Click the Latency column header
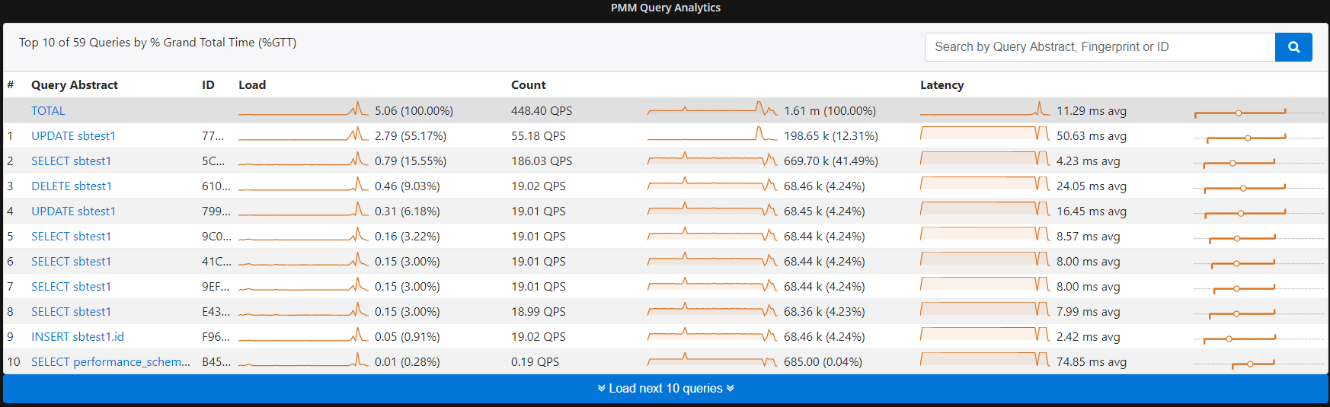 pyautogui.click(x=942, y=85)
